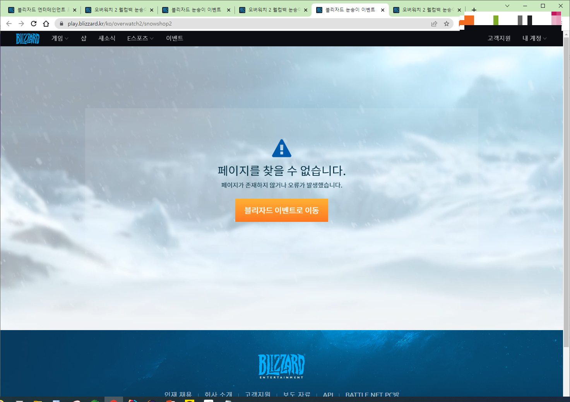Open the browser home page
The height and width of the screenshot is (402, 570).
[x=46, y=24]
